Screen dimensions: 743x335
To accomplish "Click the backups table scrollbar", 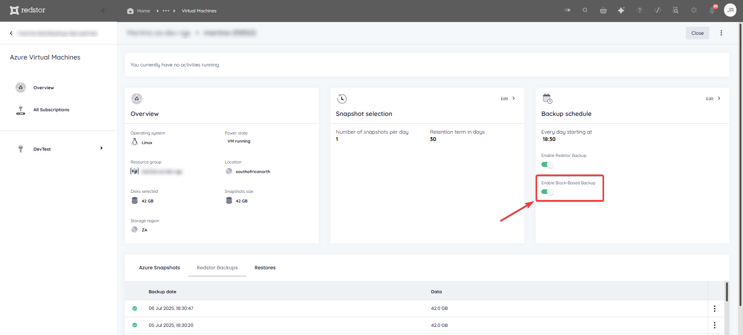I will point(727,292).
